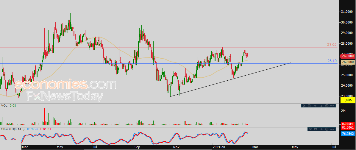Open SlowSTO panel settings gear
This screenshot has width=356, height=150.
coord(327,129)
